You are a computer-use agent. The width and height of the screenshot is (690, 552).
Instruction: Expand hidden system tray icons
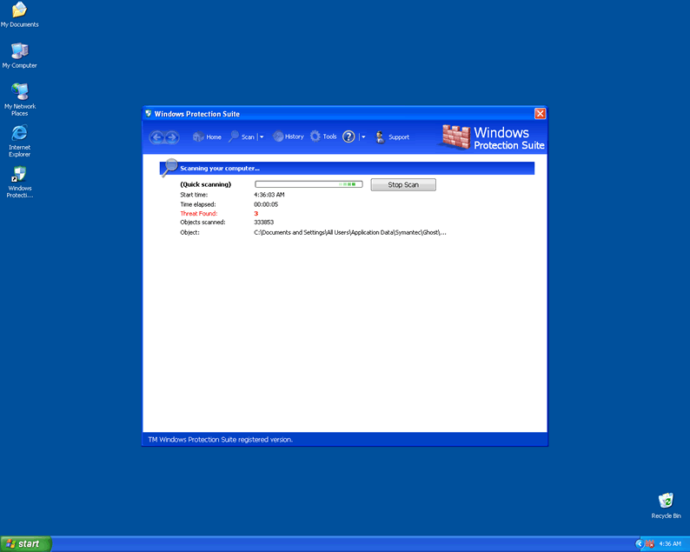(x=639, y=543)
